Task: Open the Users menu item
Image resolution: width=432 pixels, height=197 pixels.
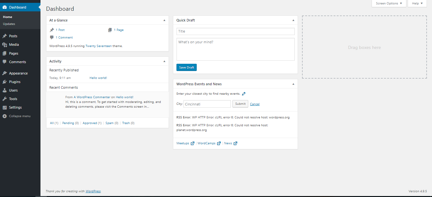Action: coord(20,90)
